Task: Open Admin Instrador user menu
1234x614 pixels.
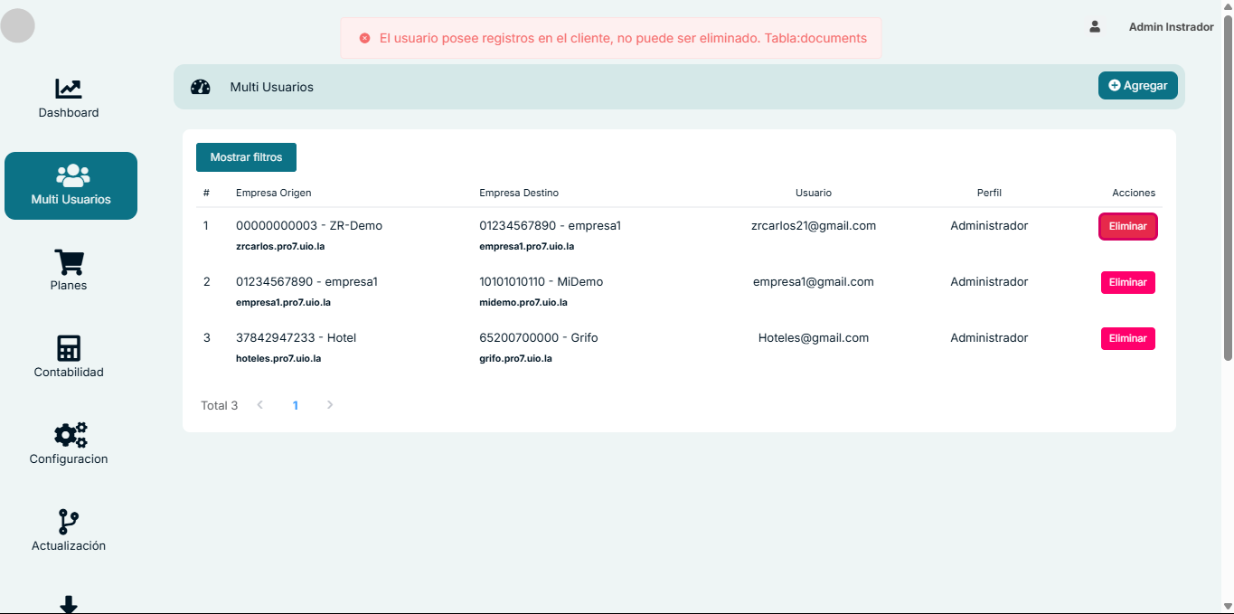Action: (x=1171, y=27)
